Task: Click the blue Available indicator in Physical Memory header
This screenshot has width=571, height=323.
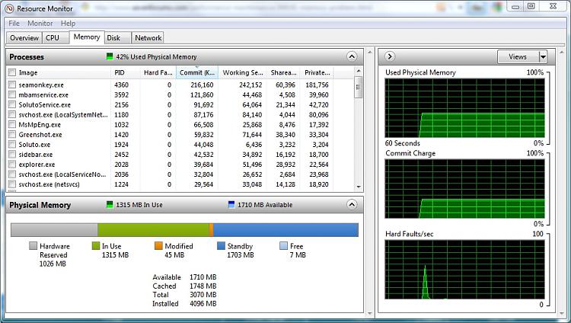Action: point(231,204)
